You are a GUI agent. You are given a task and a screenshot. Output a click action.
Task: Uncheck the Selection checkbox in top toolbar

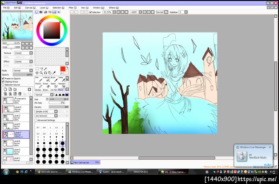pyautogui.click(x=91, y=12)
